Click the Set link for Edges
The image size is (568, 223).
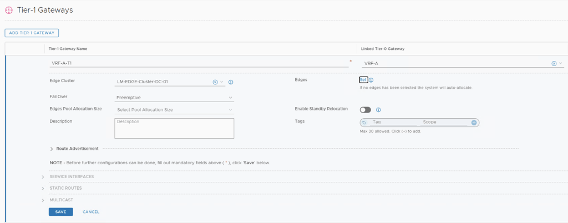pyautogui.click(x=363, y=80)
